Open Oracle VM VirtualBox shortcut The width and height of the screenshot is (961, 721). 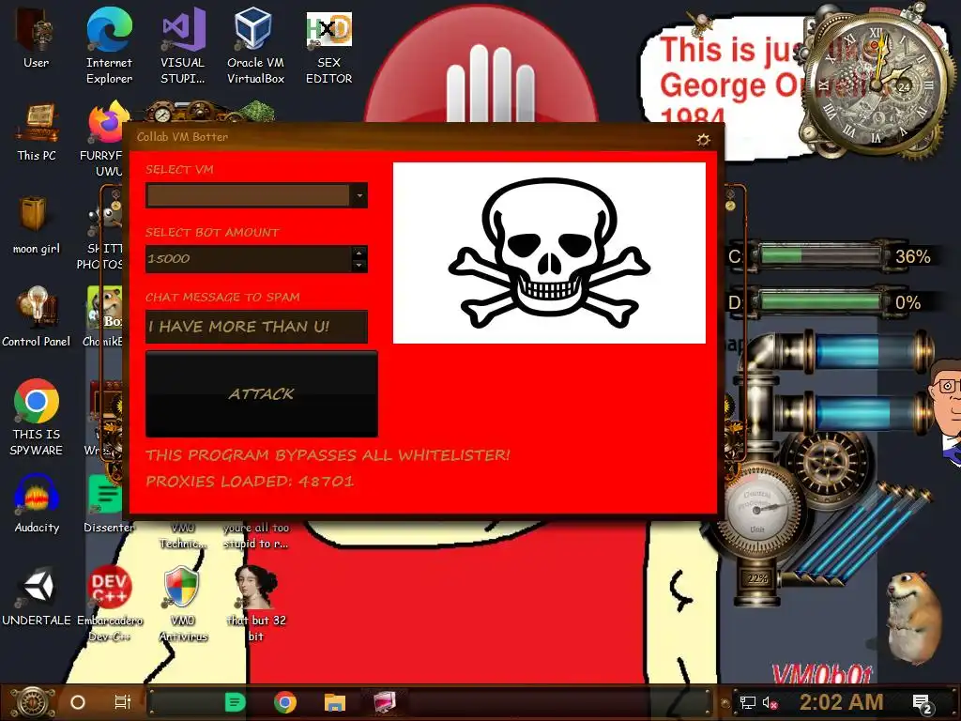(255, 46)
